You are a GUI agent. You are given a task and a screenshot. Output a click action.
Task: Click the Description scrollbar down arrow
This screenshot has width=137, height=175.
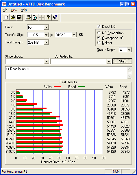(129, 76)
